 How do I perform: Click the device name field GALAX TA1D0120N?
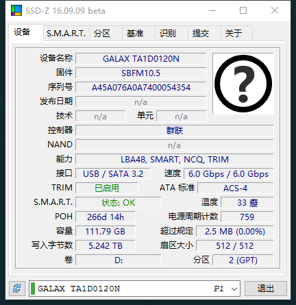(x=141, y=59)
